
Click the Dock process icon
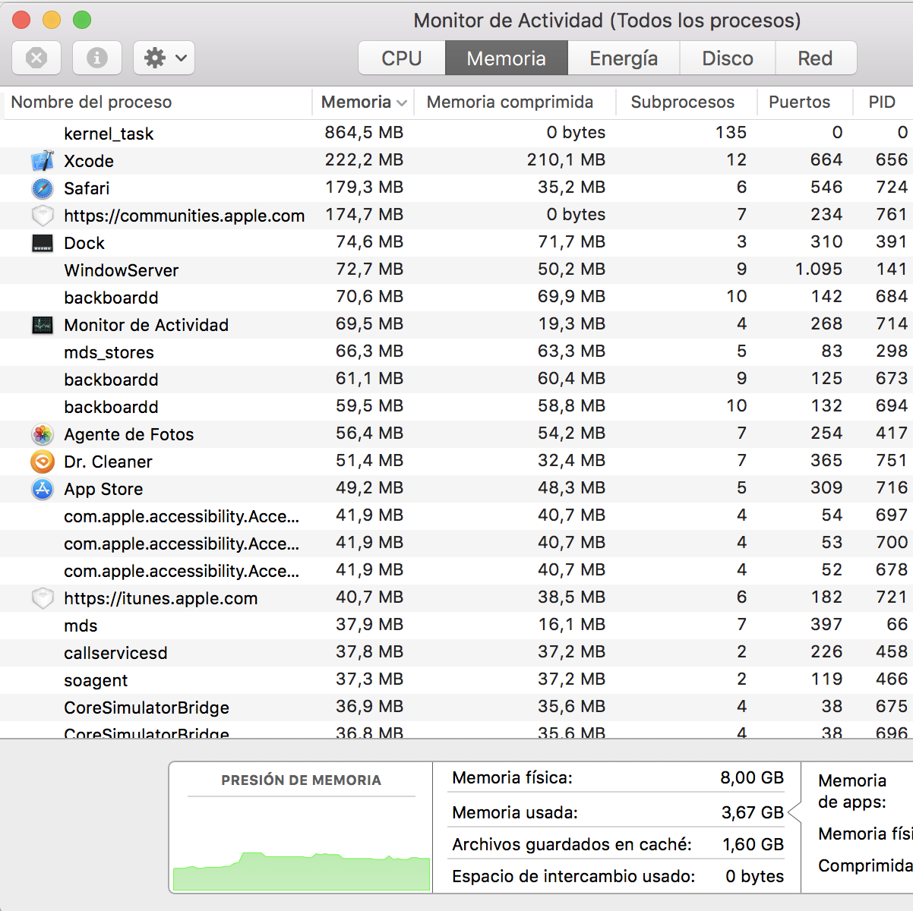click(x=43, y=243)
